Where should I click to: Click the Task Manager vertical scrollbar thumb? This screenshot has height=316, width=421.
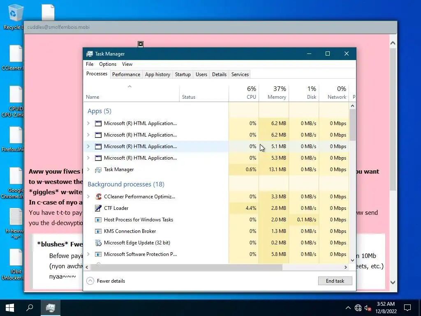(352, 125)
